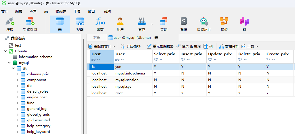
Task: Open the 用户 users icon
Action: click(120, 24)
